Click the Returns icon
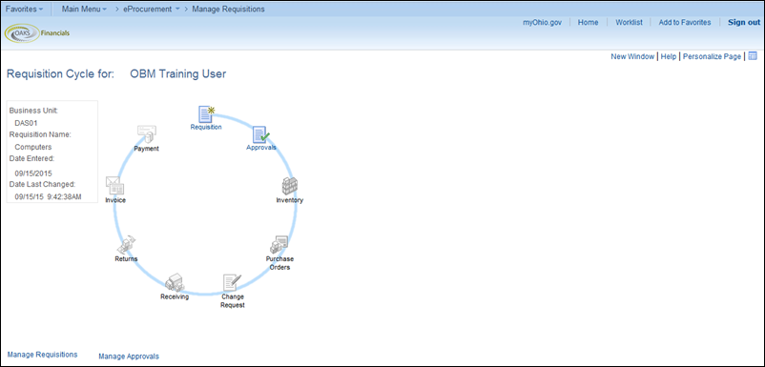Viewport: 765px width, 367px height. pos(126,244)
